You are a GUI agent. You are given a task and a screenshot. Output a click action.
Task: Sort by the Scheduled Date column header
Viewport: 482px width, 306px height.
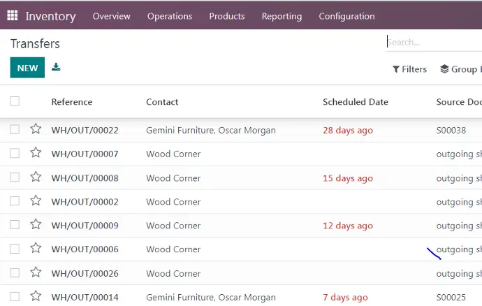(x=355, y=102)
